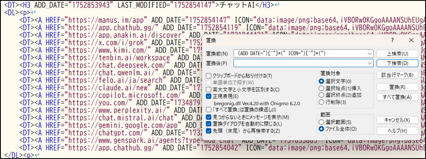Click the 下検索(D) search down button
The height and width of the screenshot is (159, 426).
(x=397, y=63)
